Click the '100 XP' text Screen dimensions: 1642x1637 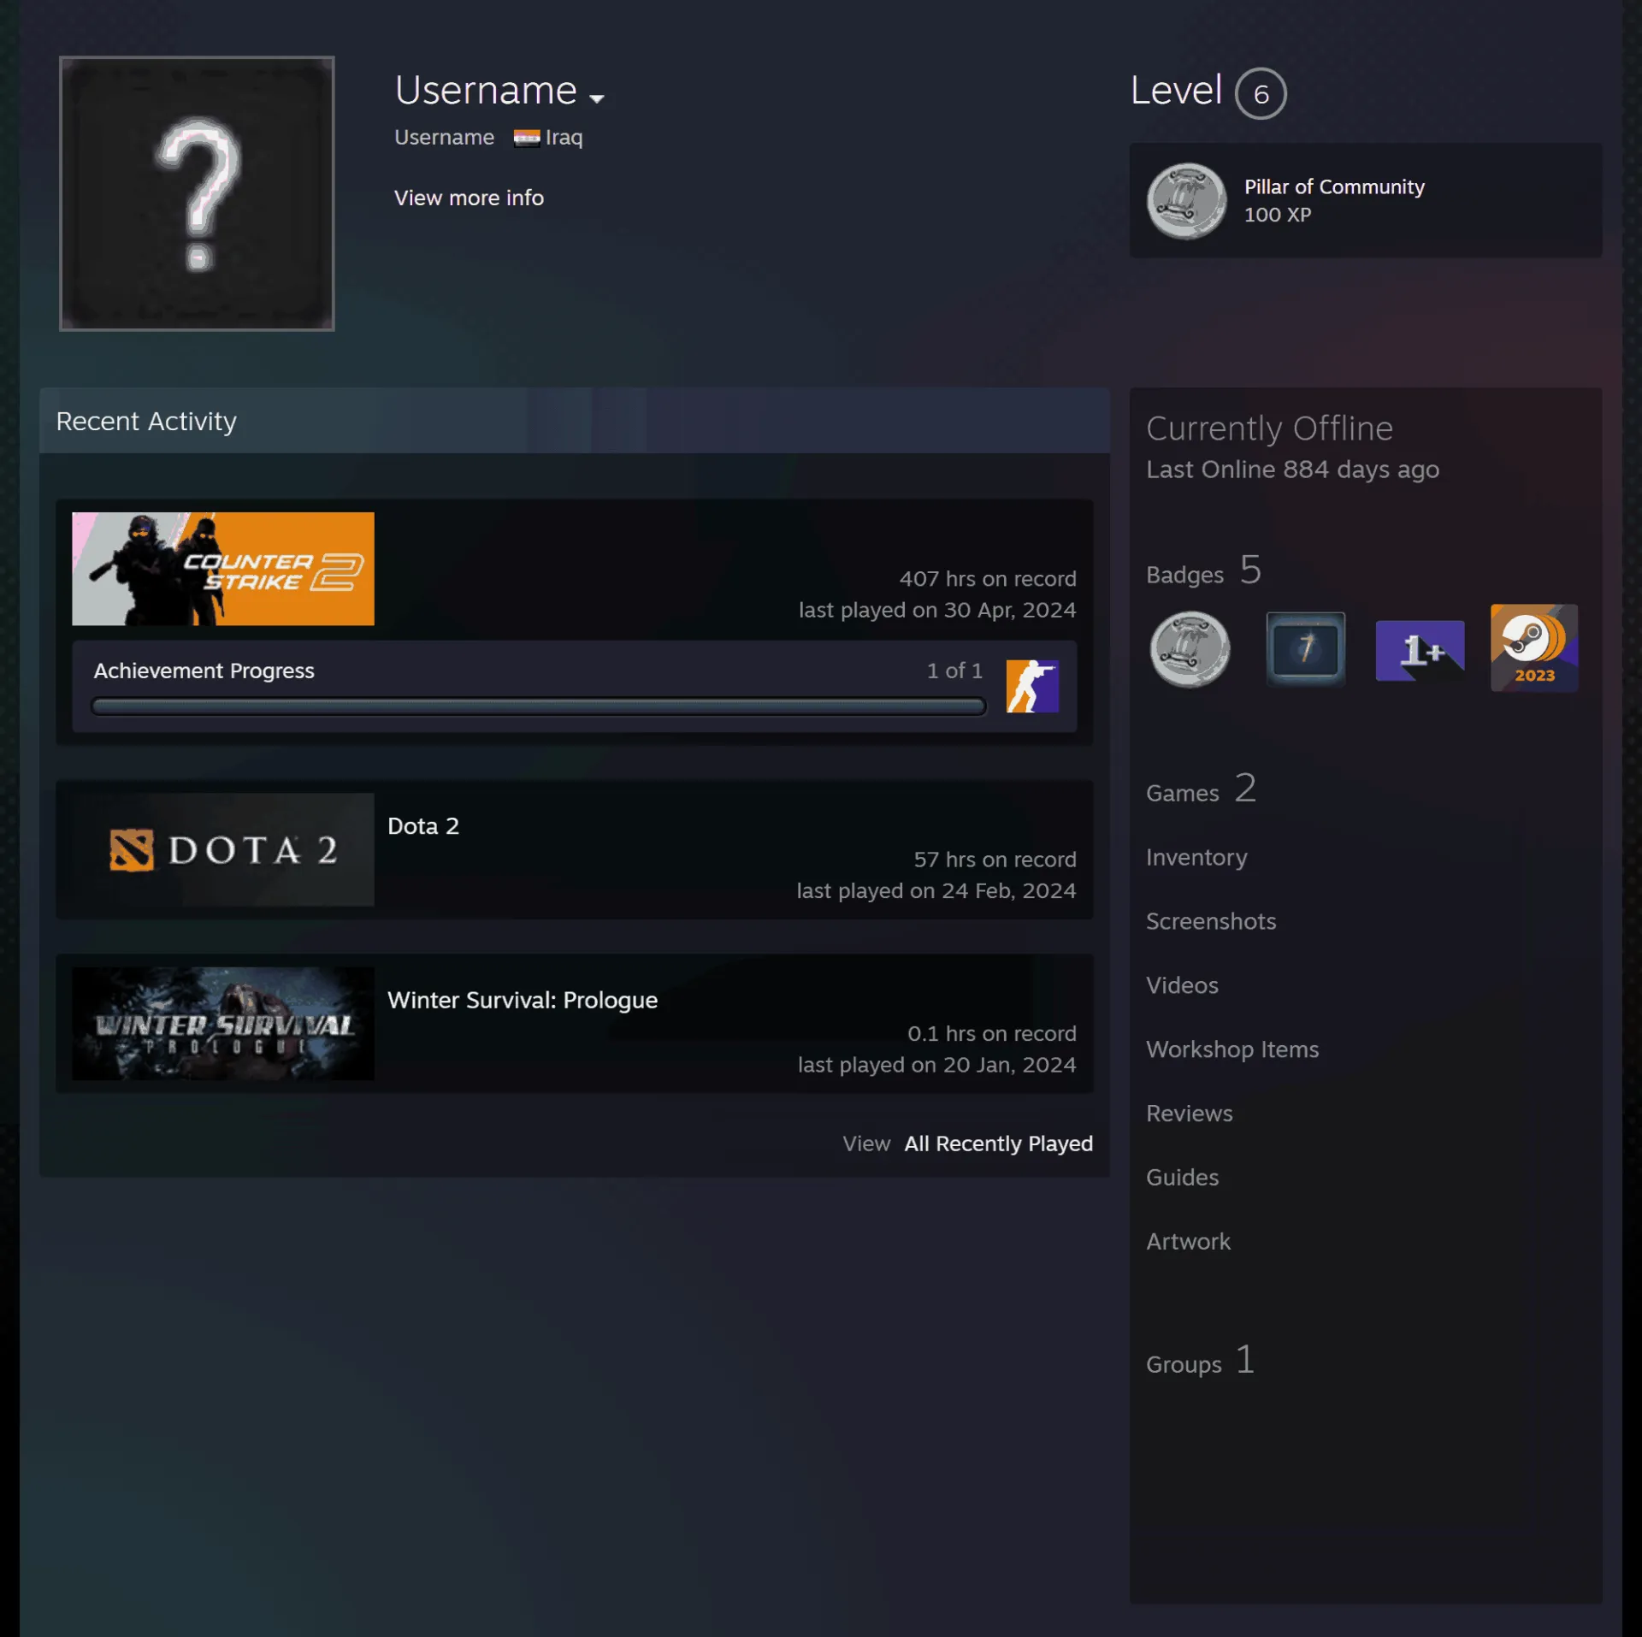point(1278,215)
